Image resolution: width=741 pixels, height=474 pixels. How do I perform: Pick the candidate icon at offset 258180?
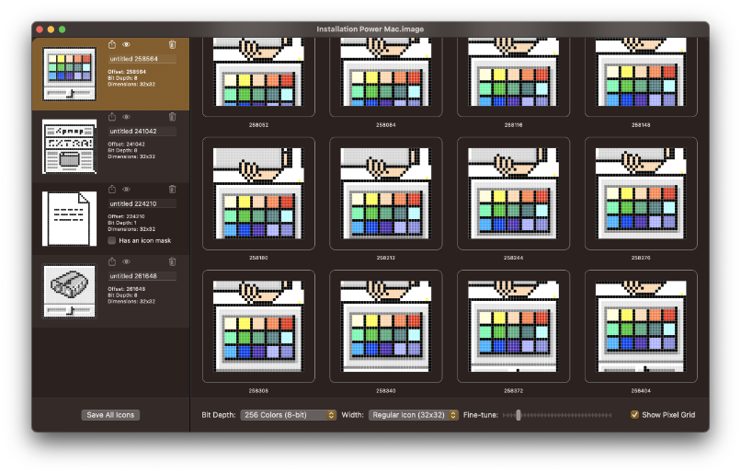point(258,193)
